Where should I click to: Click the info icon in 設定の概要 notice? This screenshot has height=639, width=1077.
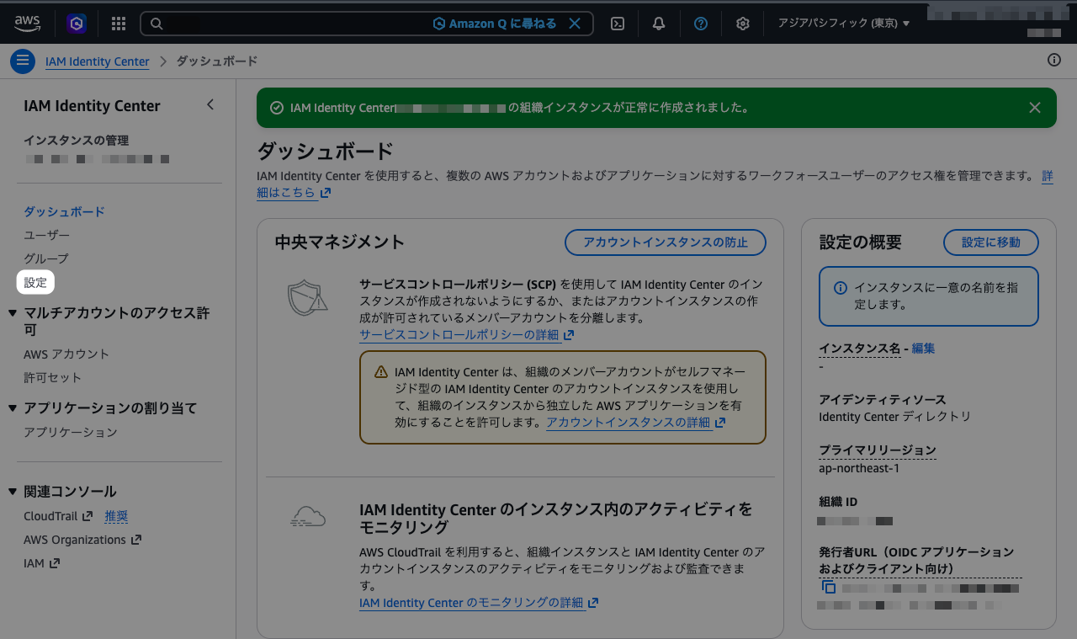point(840,288)
